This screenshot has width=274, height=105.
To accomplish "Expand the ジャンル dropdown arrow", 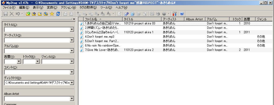I will [72, 61].
